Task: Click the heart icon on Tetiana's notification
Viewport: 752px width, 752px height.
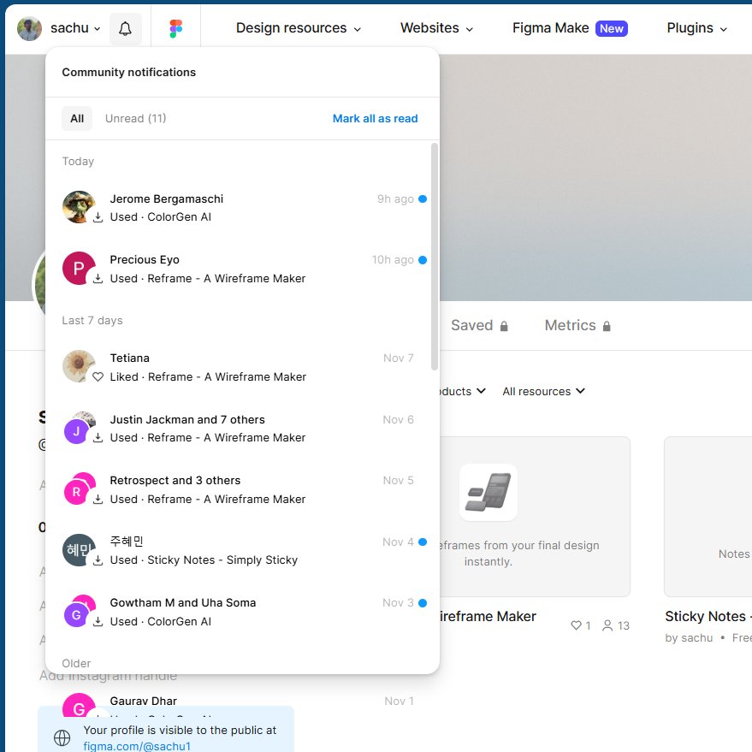Action: point(98,377)
